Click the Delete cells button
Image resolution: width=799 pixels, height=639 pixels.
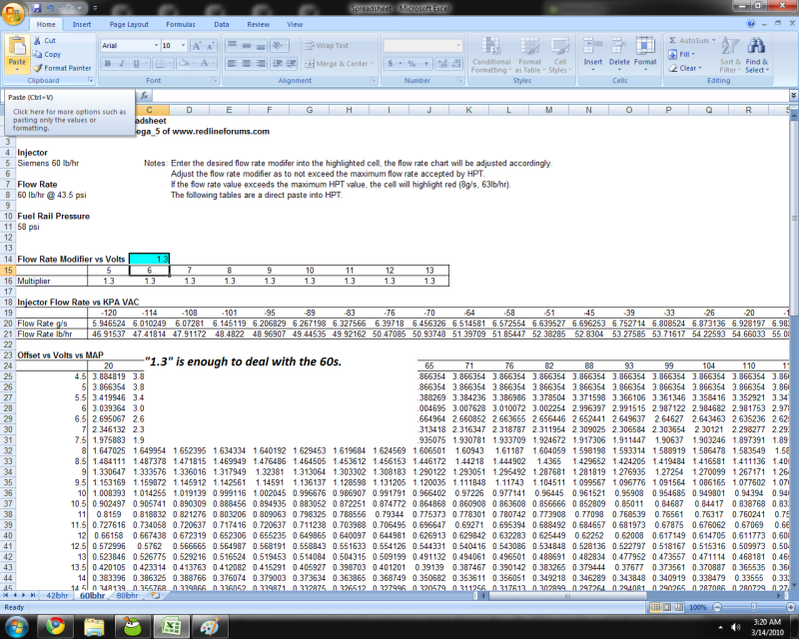click(619, 55)
